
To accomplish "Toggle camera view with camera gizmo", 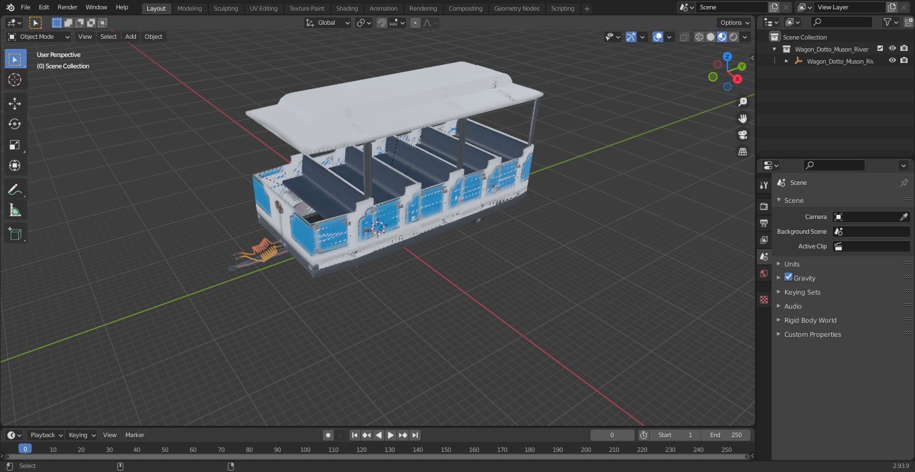I will [x=742, y=135].
